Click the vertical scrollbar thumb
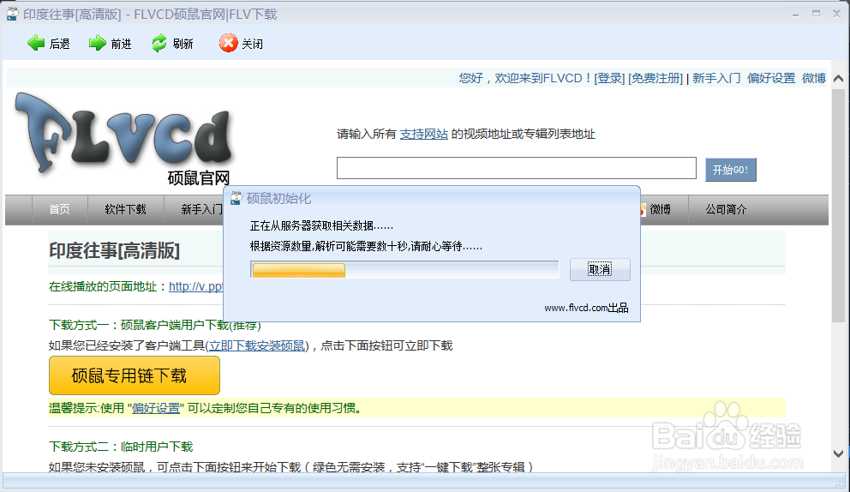Image resolution: width=850 pixels, height=492 pixels. tap(838, 206)
